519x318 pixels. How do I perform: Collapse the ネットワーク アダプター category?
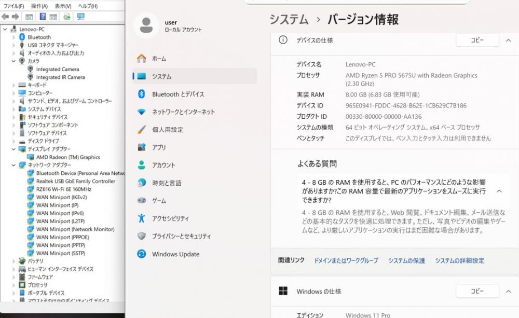pyautogui.click(x=13, y=165)
